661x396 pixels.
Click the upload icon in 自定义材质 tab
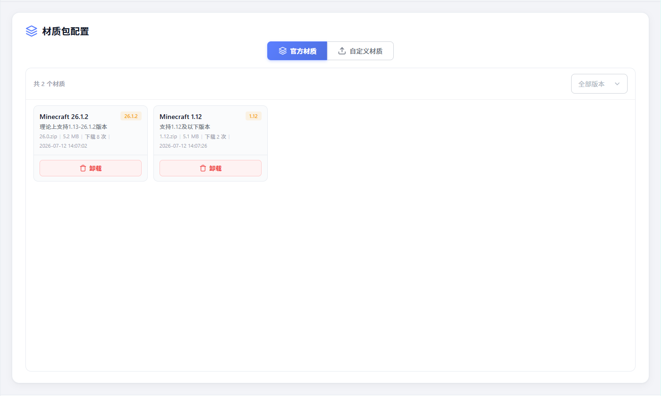342,51
